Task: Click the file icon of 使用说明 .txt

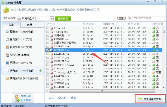Action: tap(51, 35)
